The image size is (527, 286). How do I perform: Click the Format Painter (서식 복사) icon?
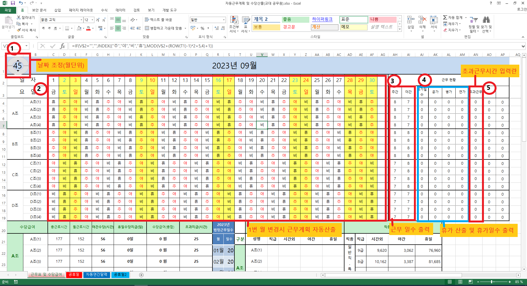click(19, 30)
